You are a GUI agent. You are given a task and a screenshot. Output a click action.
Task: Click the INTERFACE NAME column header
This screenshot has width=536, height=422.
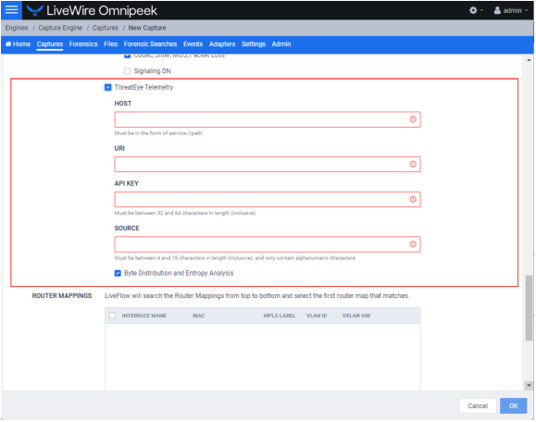(144, 316)
